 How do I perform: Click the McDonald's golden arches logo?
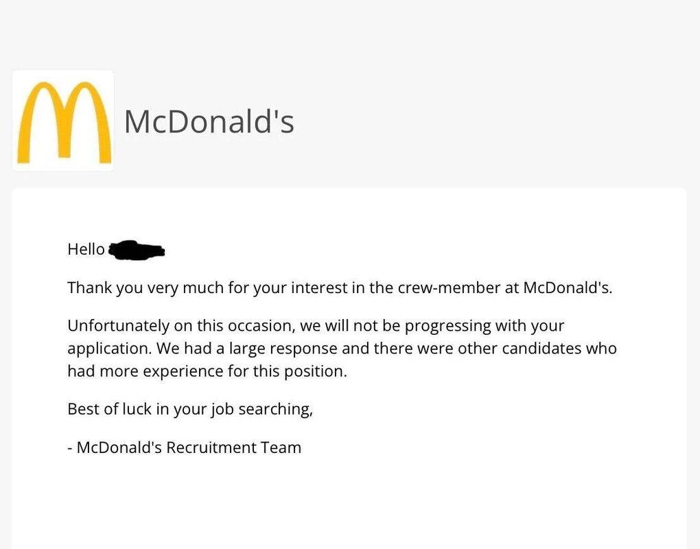click(x=62, y=121)
